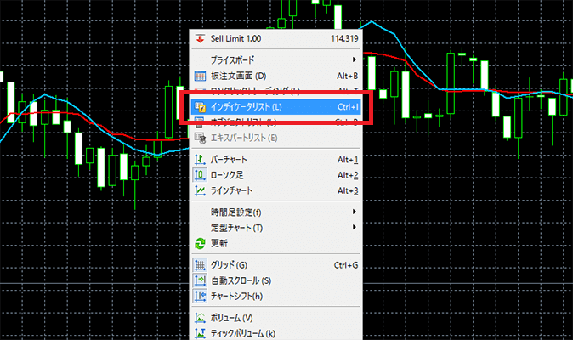Switch chart to バーチャート
This screenshot has width=573, height=340.
pyautogui.click(x=276, y=160)
